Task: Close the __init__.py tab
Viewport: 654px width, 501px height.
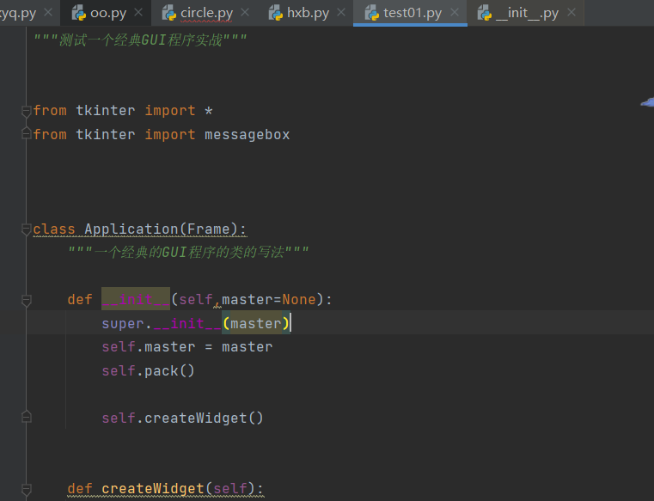Action: tap(571, 13)
